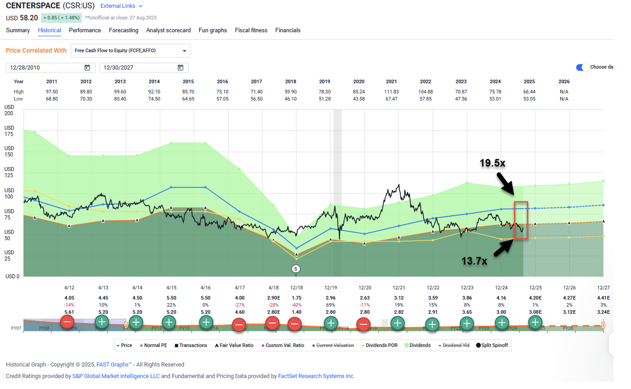The width and height of the screenshot is (631, 389).
Task: Click green plus circle below 4/15
Action: pos(169,322)
